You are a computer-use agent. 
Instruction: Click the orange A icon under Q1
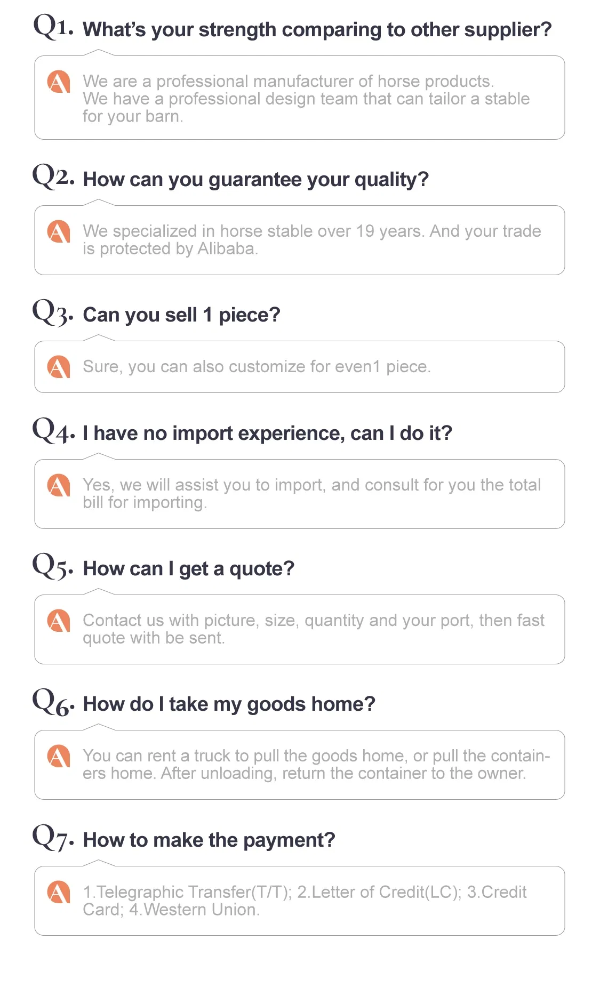click(59, 82)
